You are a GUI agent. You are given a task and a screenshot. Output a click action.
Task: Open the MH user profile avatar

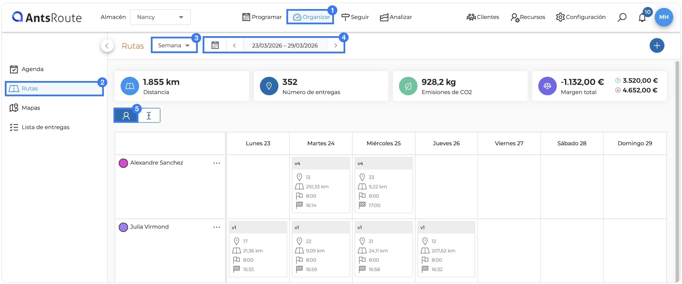(664, 17)
